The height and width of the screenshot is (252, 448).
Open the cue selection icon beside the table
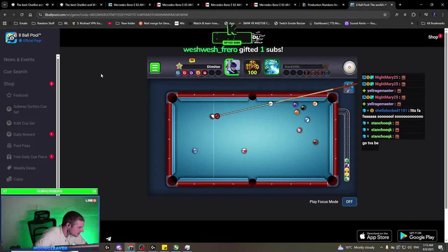(348, 87)
